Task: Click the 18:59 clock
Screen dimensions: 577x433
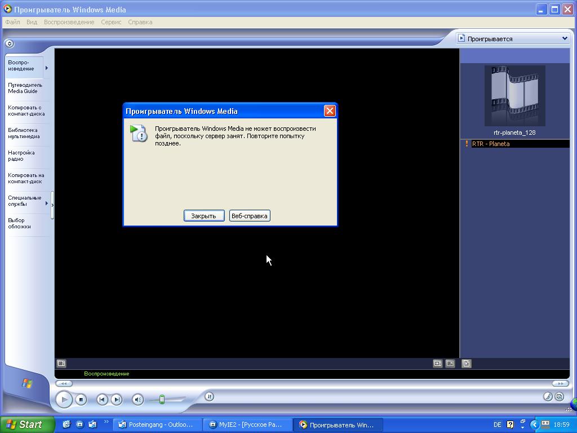Action: pos(562,425)
